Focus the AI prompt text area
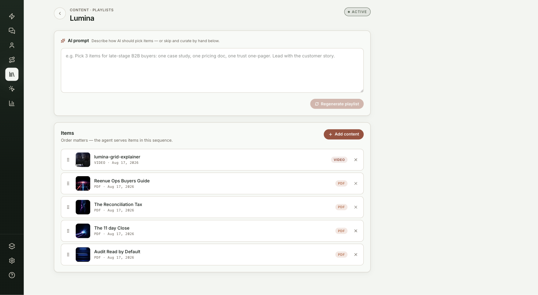 [212, 70]
